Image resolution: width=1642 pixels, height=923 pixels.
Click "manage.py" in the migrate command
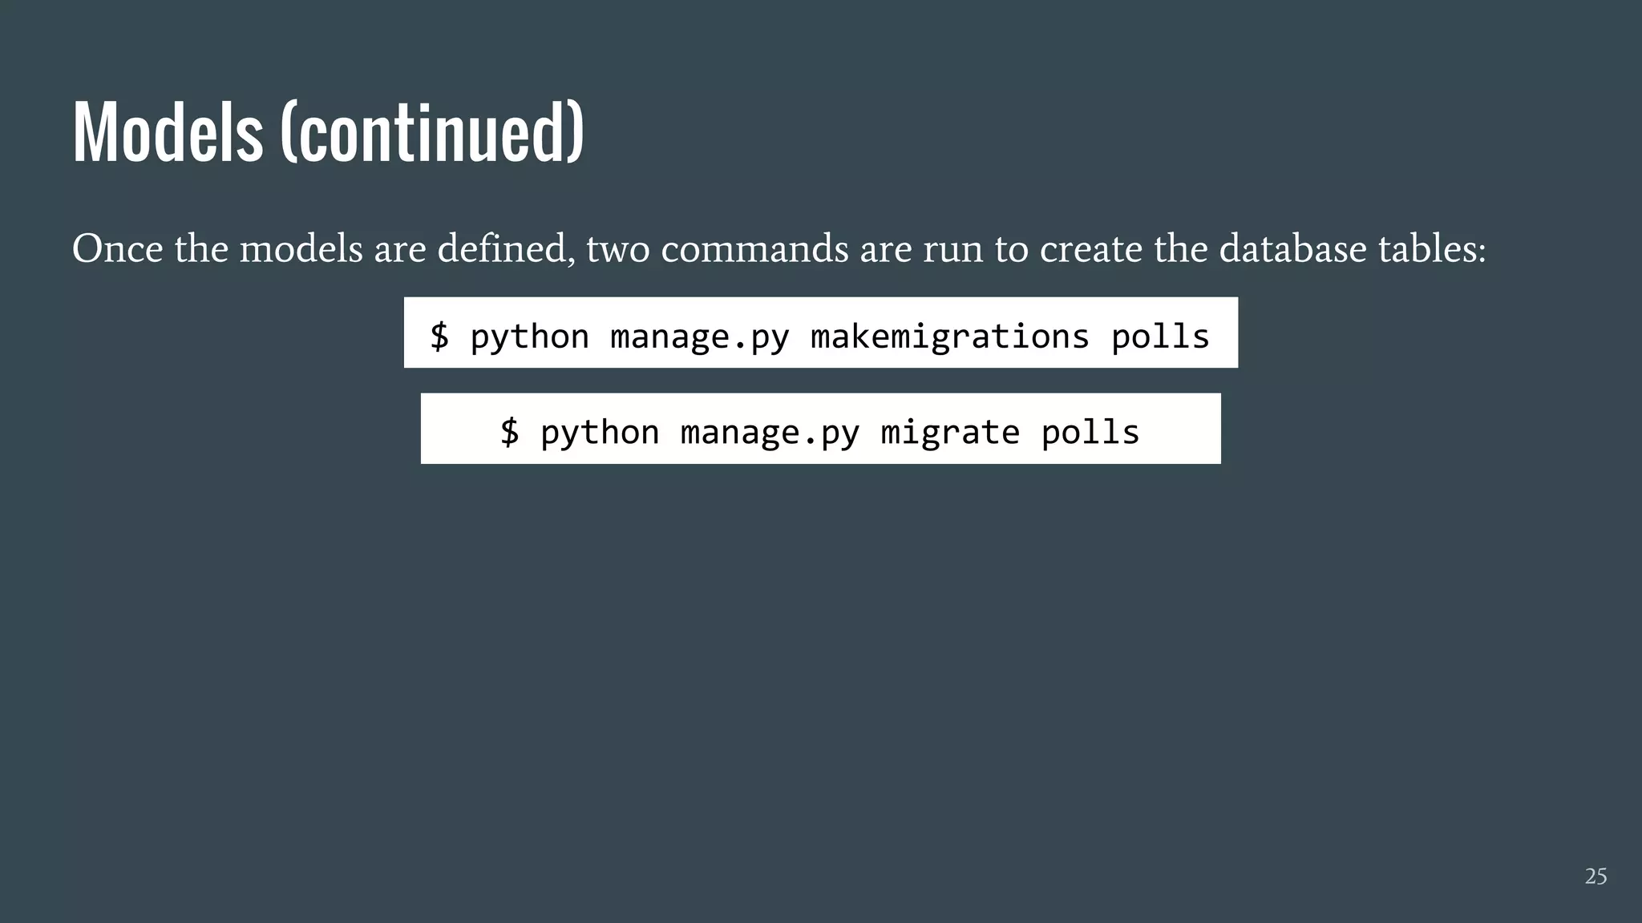(770, 433)
